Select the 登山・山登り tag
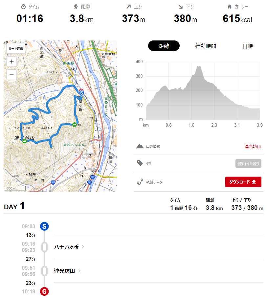 [248, 163]
